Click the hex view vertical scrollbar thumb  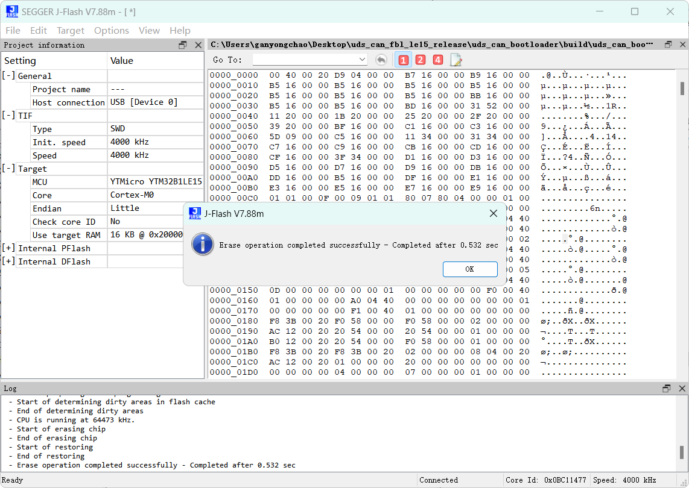(x=682, y=88)
